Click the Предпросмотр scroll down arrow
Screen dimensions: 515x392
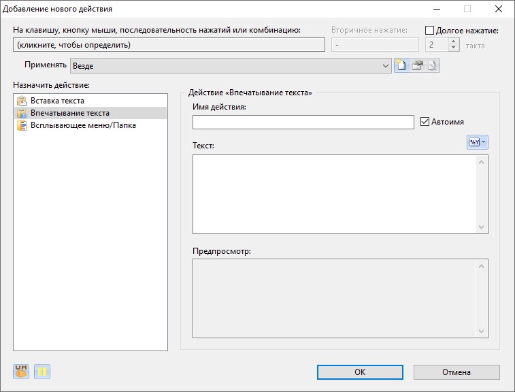click(x=482, y=331)
